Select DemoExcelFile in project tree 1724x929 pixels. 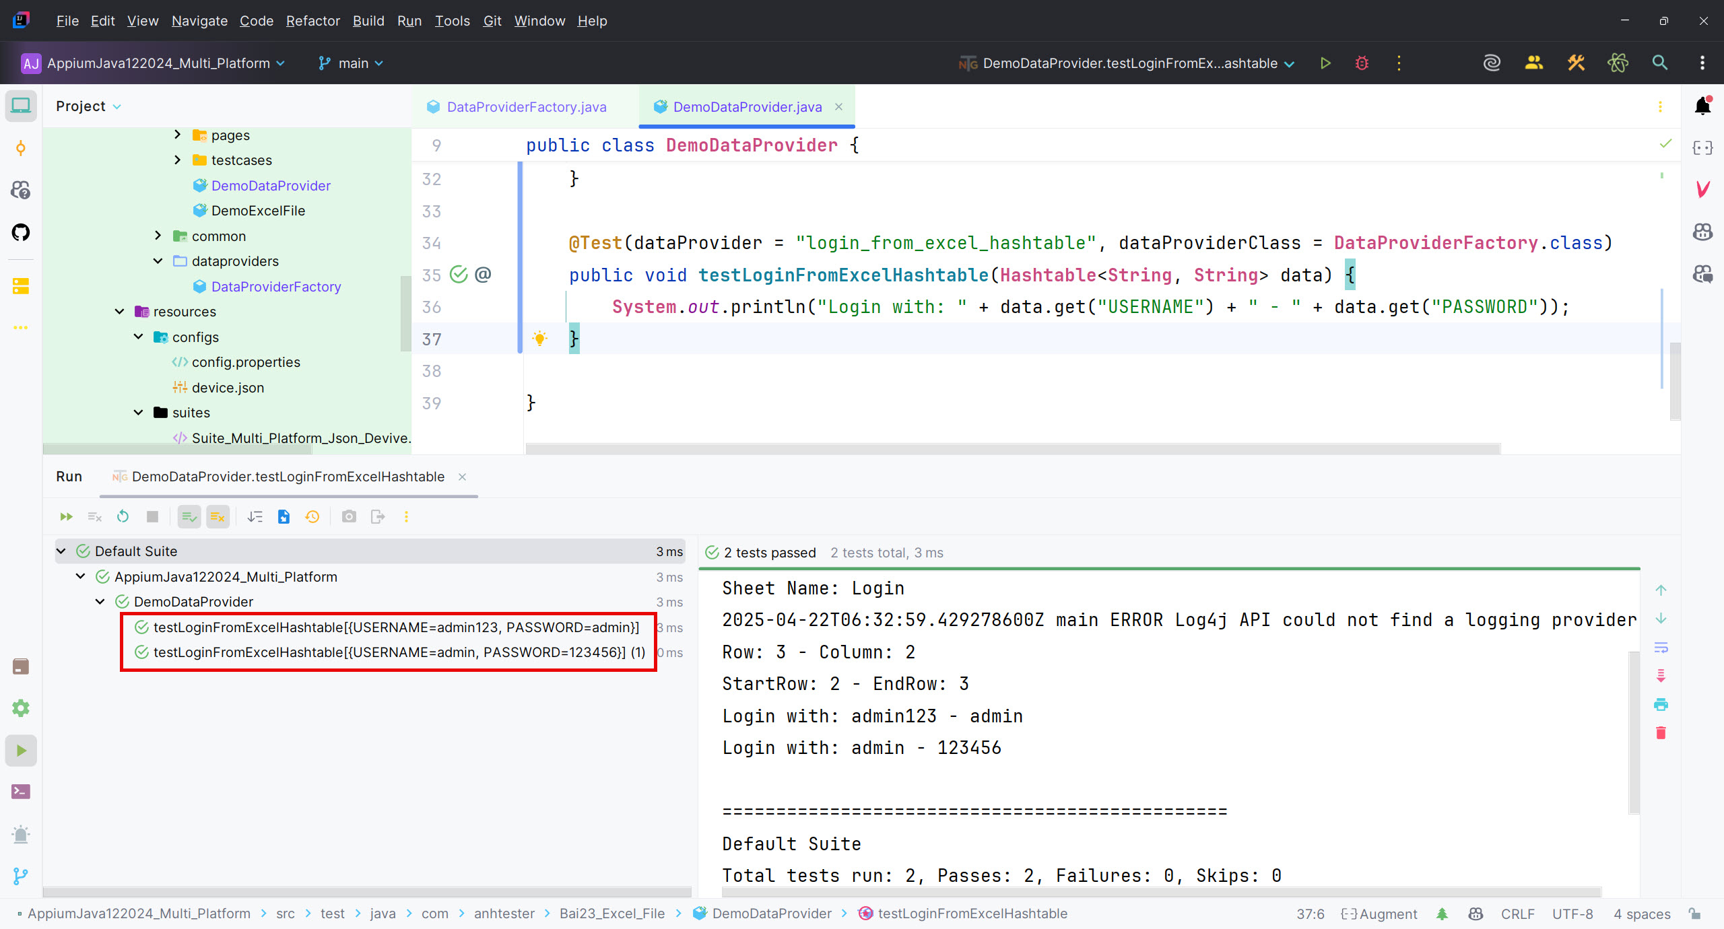coord(258,211)
